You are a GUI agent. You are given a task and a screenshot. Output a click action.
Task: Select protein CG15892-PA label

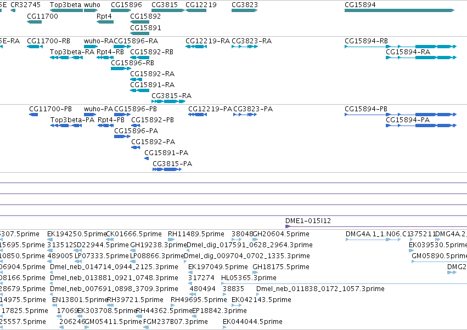(x=153, y=142)
